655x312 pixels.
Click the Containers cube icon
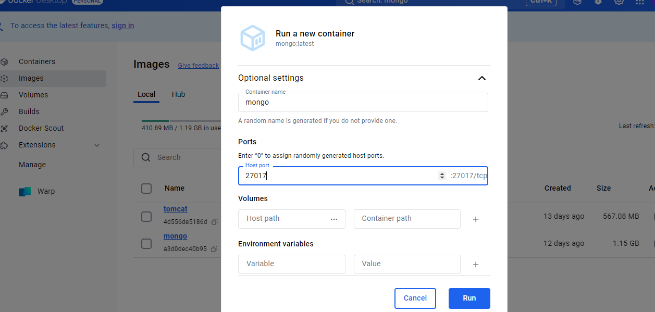click(4, 62)
